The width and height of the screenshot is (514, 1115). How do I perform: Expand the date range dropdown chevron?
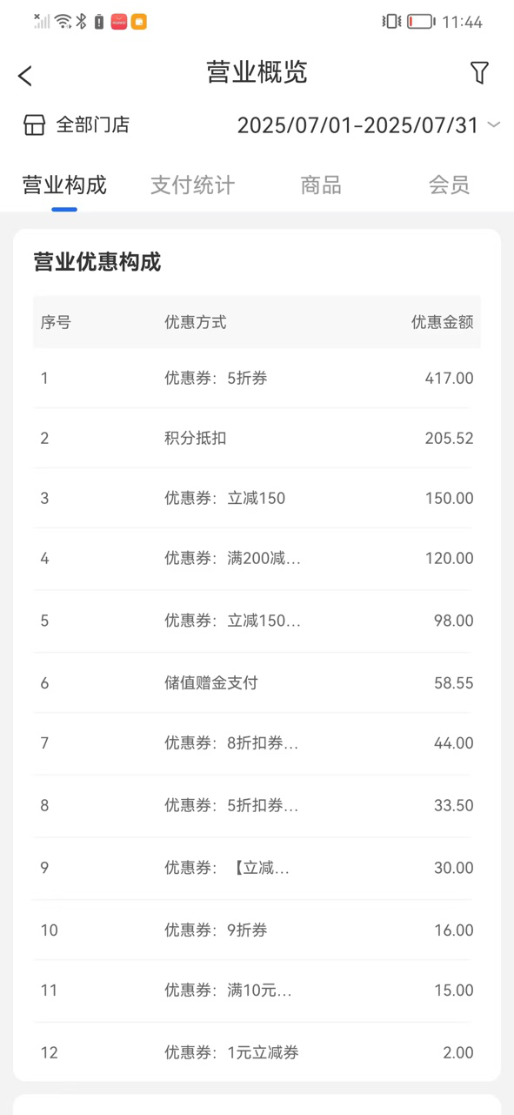pyautogui.click(x=494, y=125)
